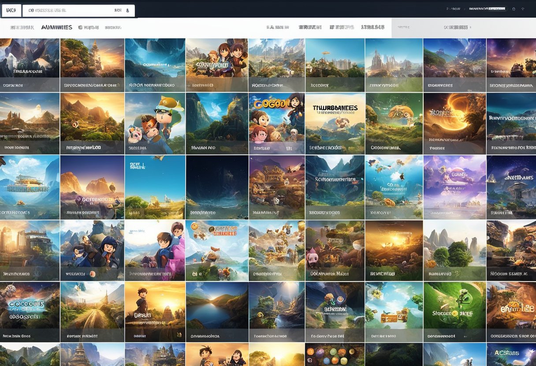
Task: Click the circular refresh icon in the dark header
Action: pos(513,9)
